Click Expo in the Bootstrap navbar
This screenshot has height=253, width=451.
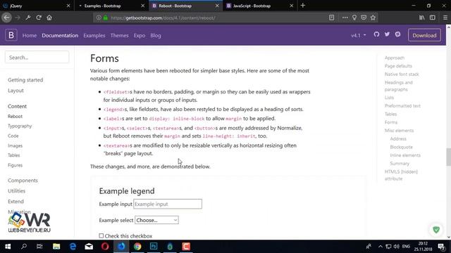(x=140, y=36)
